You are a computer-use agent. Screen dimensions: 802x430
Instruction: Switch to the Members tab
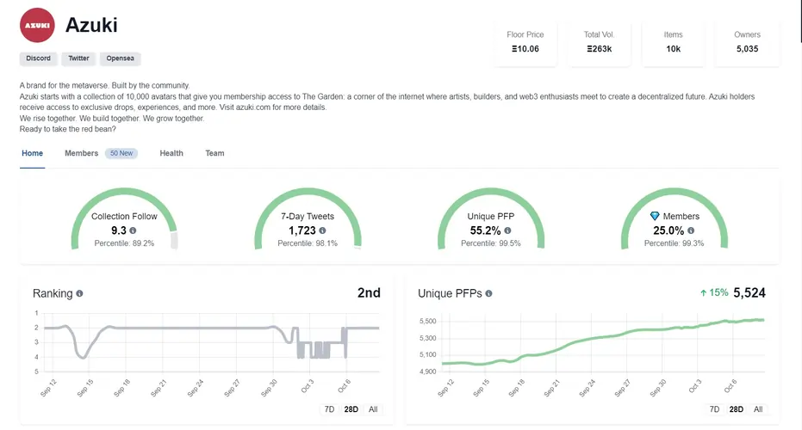pos(81,153)
